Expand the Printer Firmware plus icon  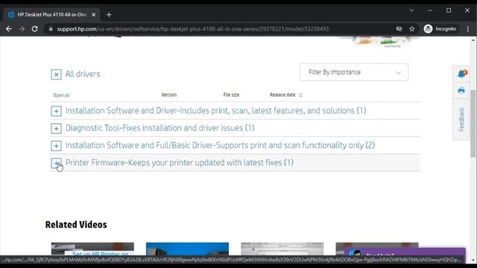(56, 163)
